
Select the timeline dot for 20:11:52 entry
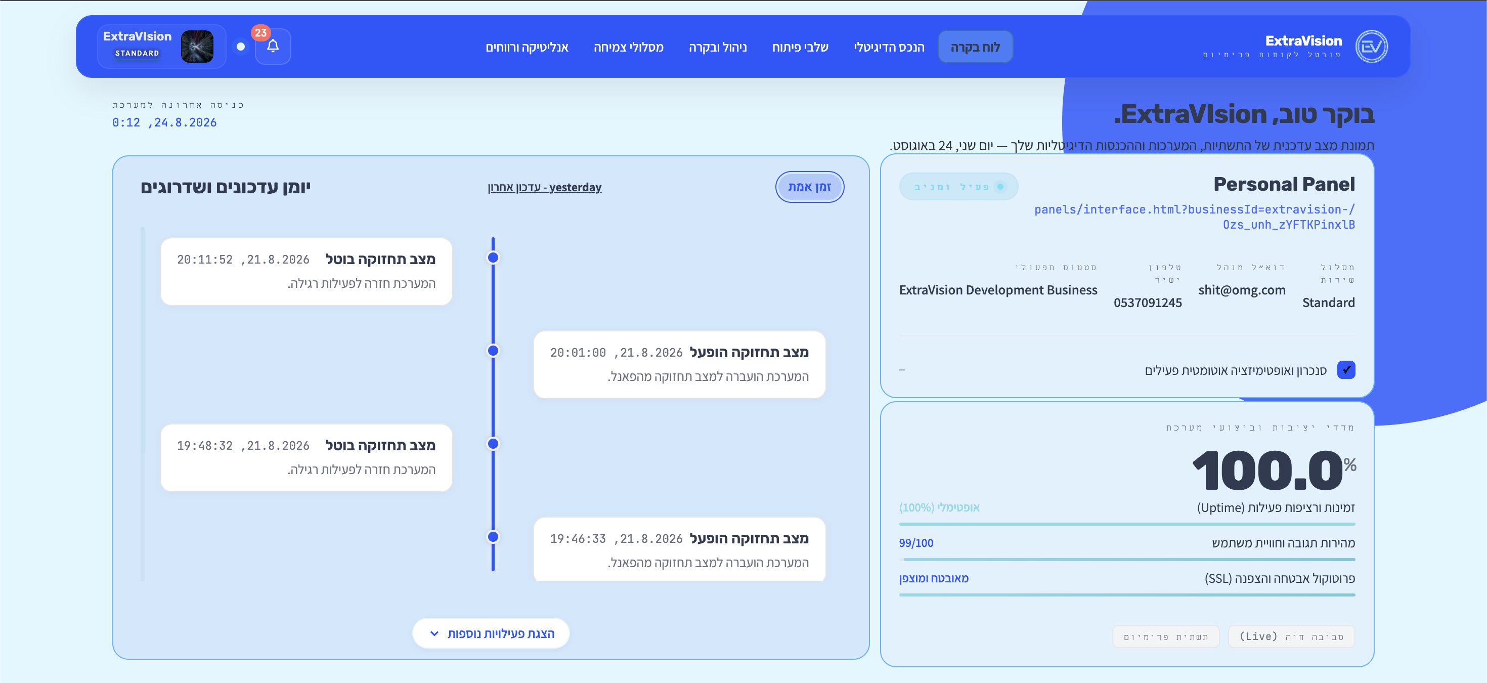click(x=493, y=258)
